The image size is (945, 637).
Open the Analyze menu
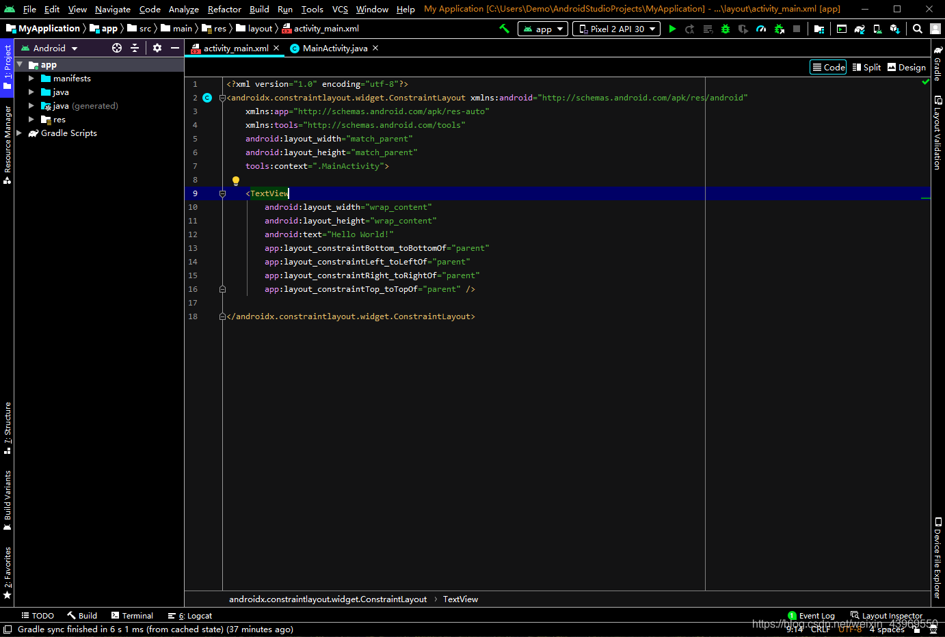184,9
